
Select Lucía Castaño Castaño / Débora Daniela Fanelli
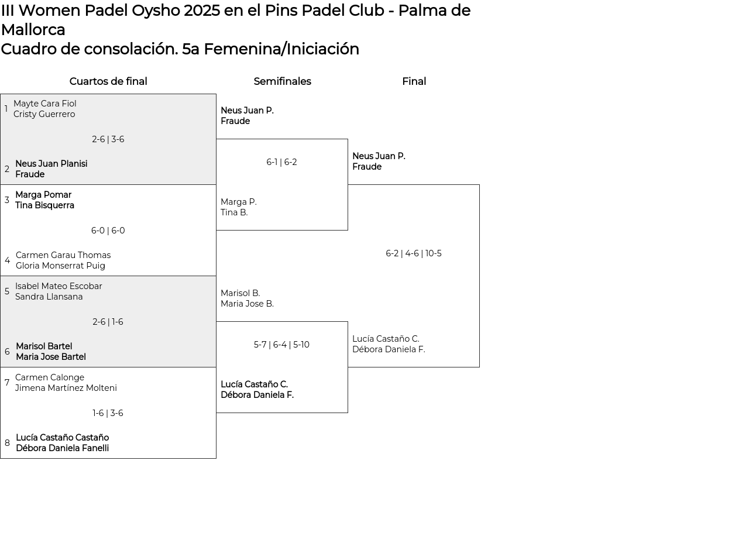point(62,443)
